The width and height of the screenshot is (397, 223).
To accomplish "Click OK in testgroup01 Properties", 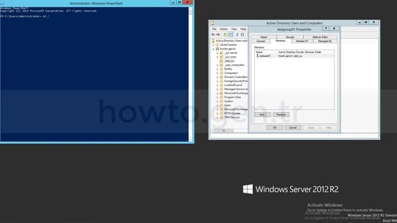I will [x=275, y=128].
